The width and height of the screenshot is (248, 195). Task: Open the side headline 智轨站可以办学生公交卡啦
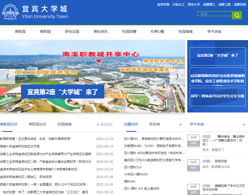click(x=218, y=97)
